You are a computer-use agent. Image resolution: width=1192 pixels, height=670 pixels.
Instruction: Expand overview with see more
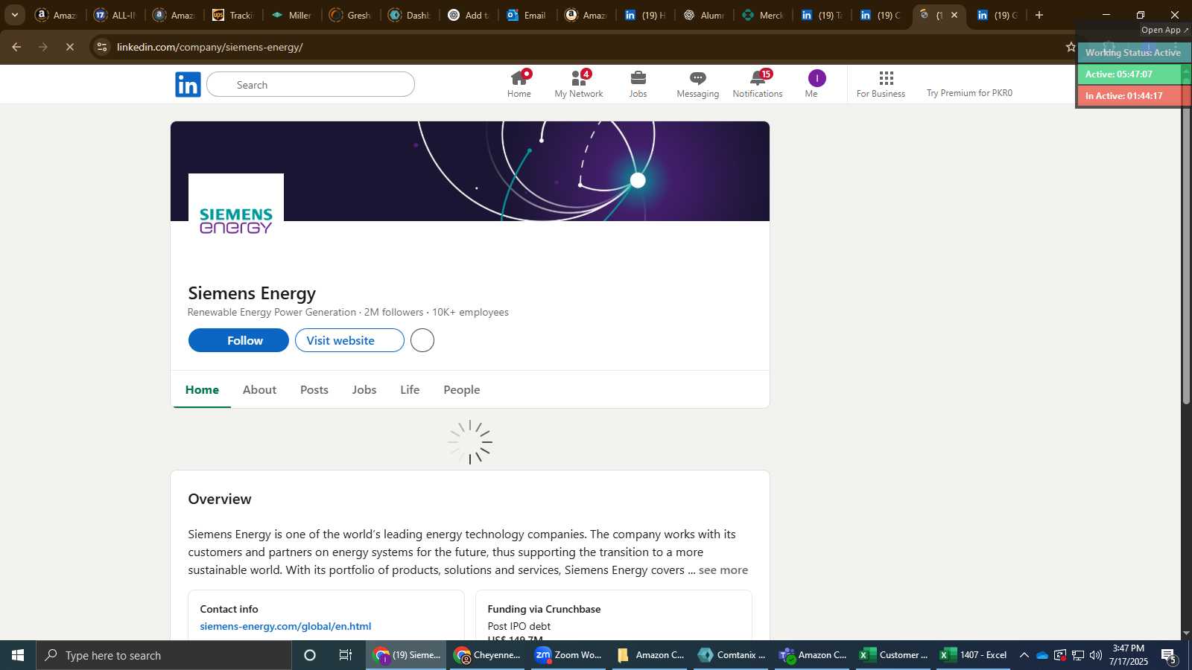point(723,570)
